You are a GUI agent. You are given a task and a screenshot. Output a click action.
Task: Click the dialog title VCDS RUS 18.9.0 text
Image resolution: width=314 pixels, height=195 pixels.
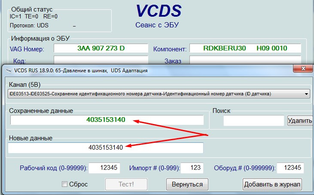81,71
